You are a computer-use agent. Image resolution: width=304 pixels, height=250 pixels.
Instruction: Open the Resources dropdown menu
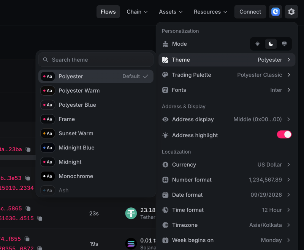[211, 12]
